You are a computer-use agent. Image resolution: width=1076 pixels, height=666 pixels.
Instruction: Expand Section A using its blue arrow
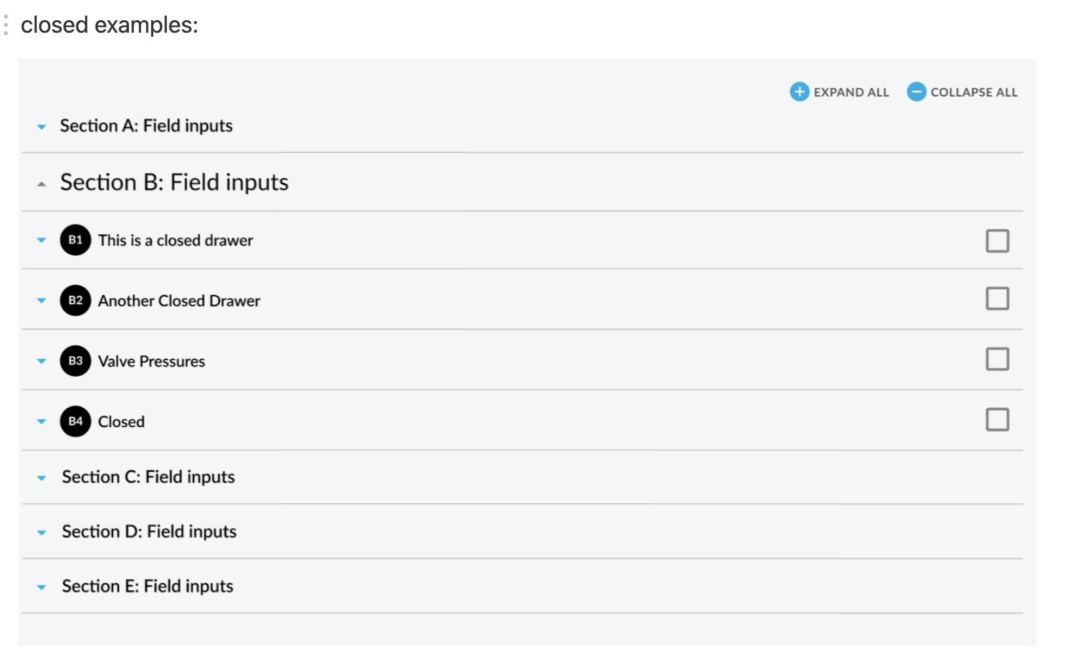pyautogui.click(x=41, y=127)
